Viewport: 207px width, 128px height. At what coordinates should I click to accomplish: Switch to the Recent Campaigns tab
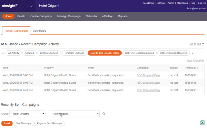(16, 31)
